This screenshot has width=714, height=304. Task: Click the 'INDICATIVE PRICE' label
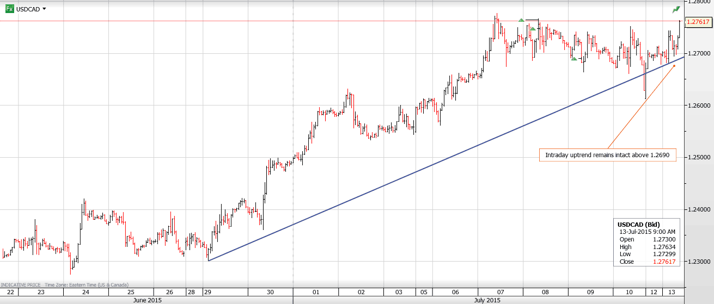(x=21, y=284)
